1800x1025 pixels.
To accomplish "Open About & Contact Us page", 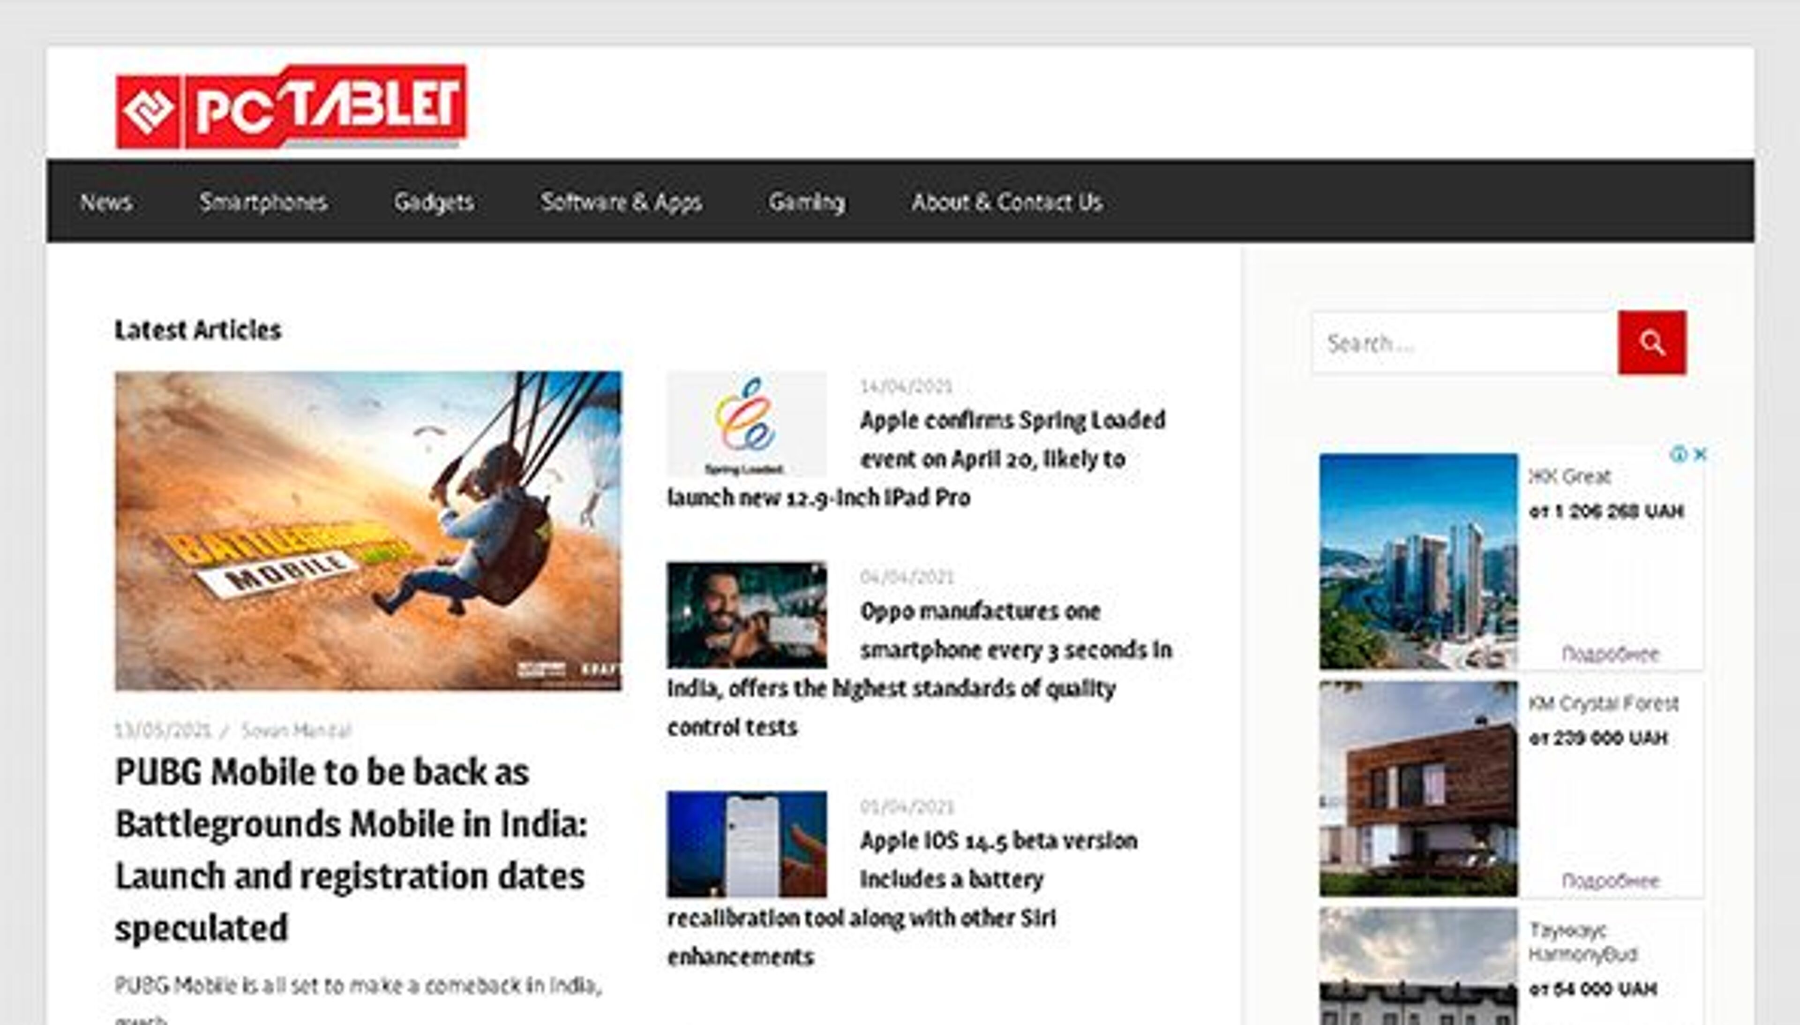I will pyautogui.click(x=1007, y=203).
